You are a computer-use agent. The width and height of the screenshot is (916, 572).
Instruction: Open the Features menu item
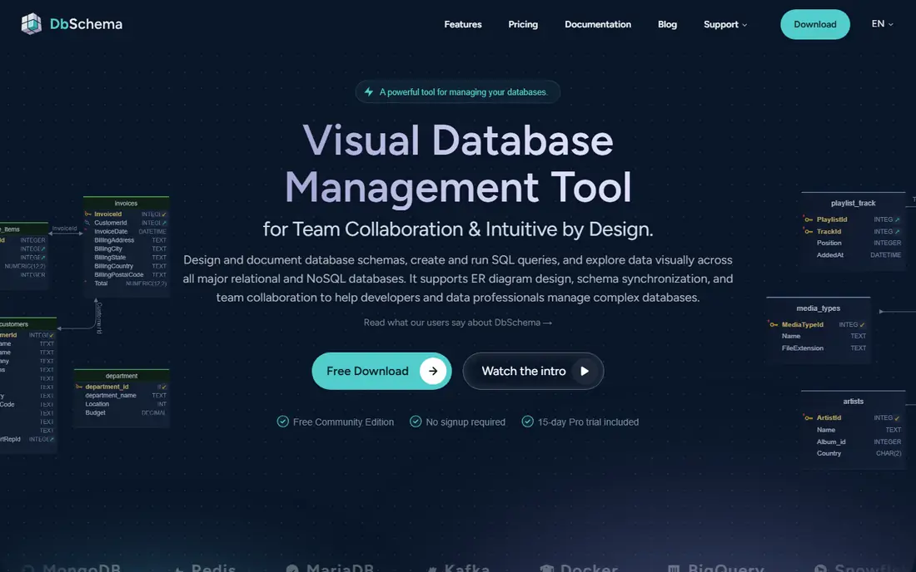pyautogui.click(x=463, y=24)
